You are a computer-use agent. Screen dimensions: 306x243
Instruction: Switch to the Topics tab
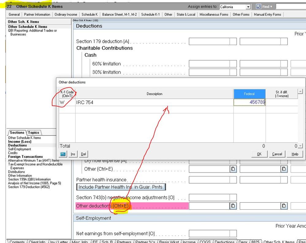point(33,133)
